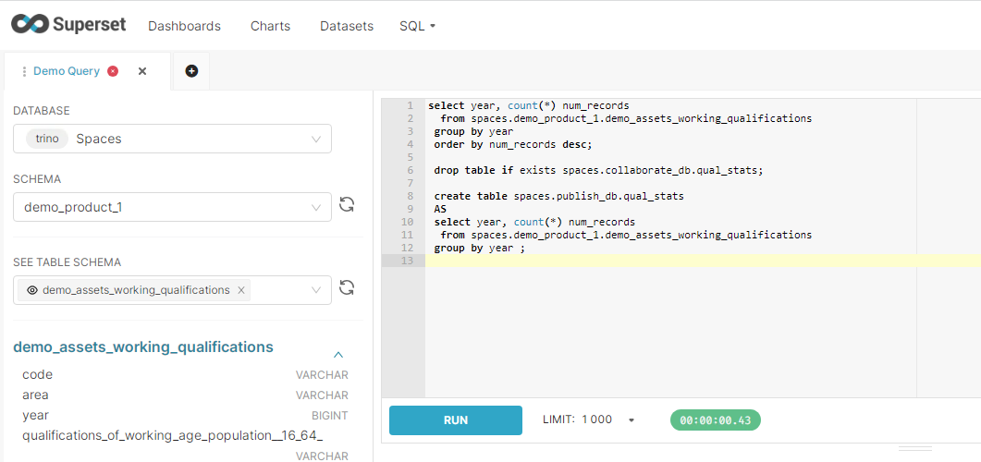Refresh the table schema list
This screenshot has height=462, width=981.
coord(347,287)
